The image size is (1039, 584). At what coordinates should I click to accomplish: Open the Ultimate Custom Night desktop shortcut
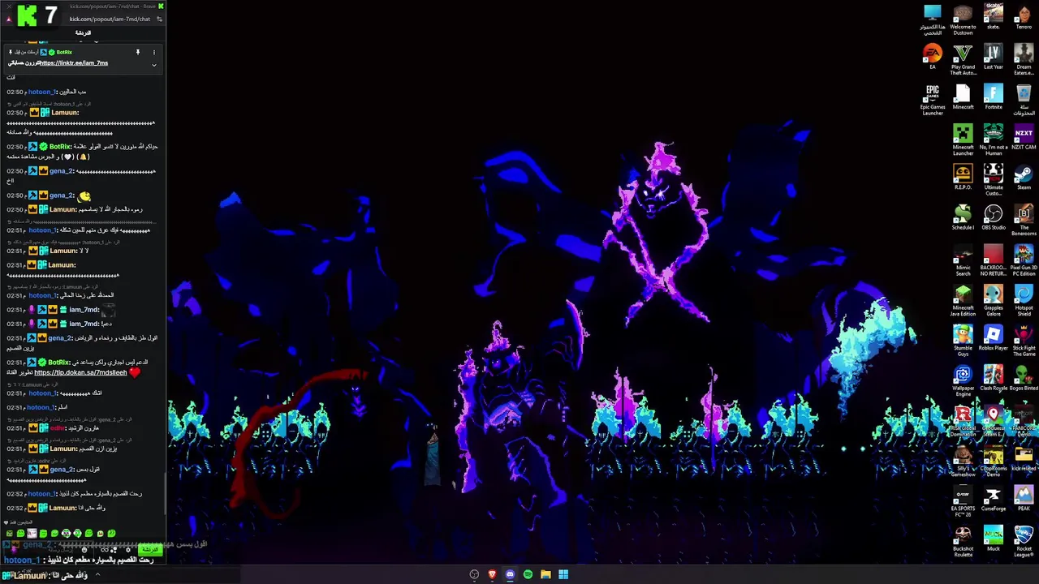point(994,180)
